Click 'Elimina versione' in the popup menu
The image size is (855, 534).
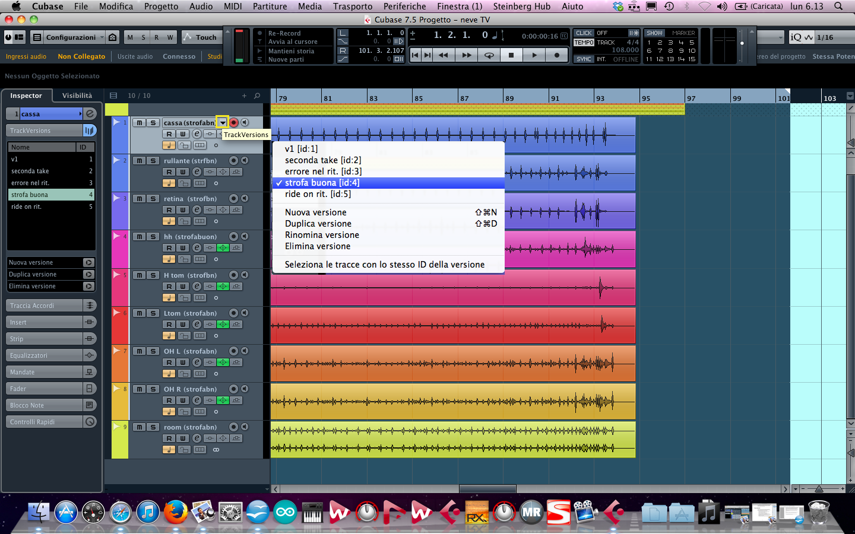[x=388, y=246]
